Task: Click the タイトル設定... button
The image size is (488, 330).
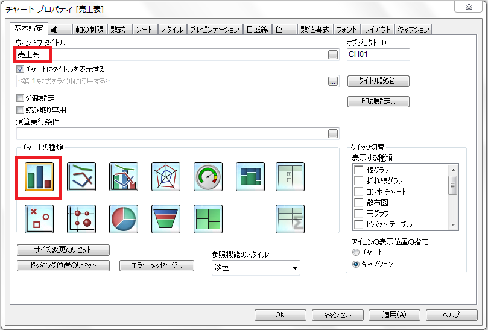Action: 378,81
